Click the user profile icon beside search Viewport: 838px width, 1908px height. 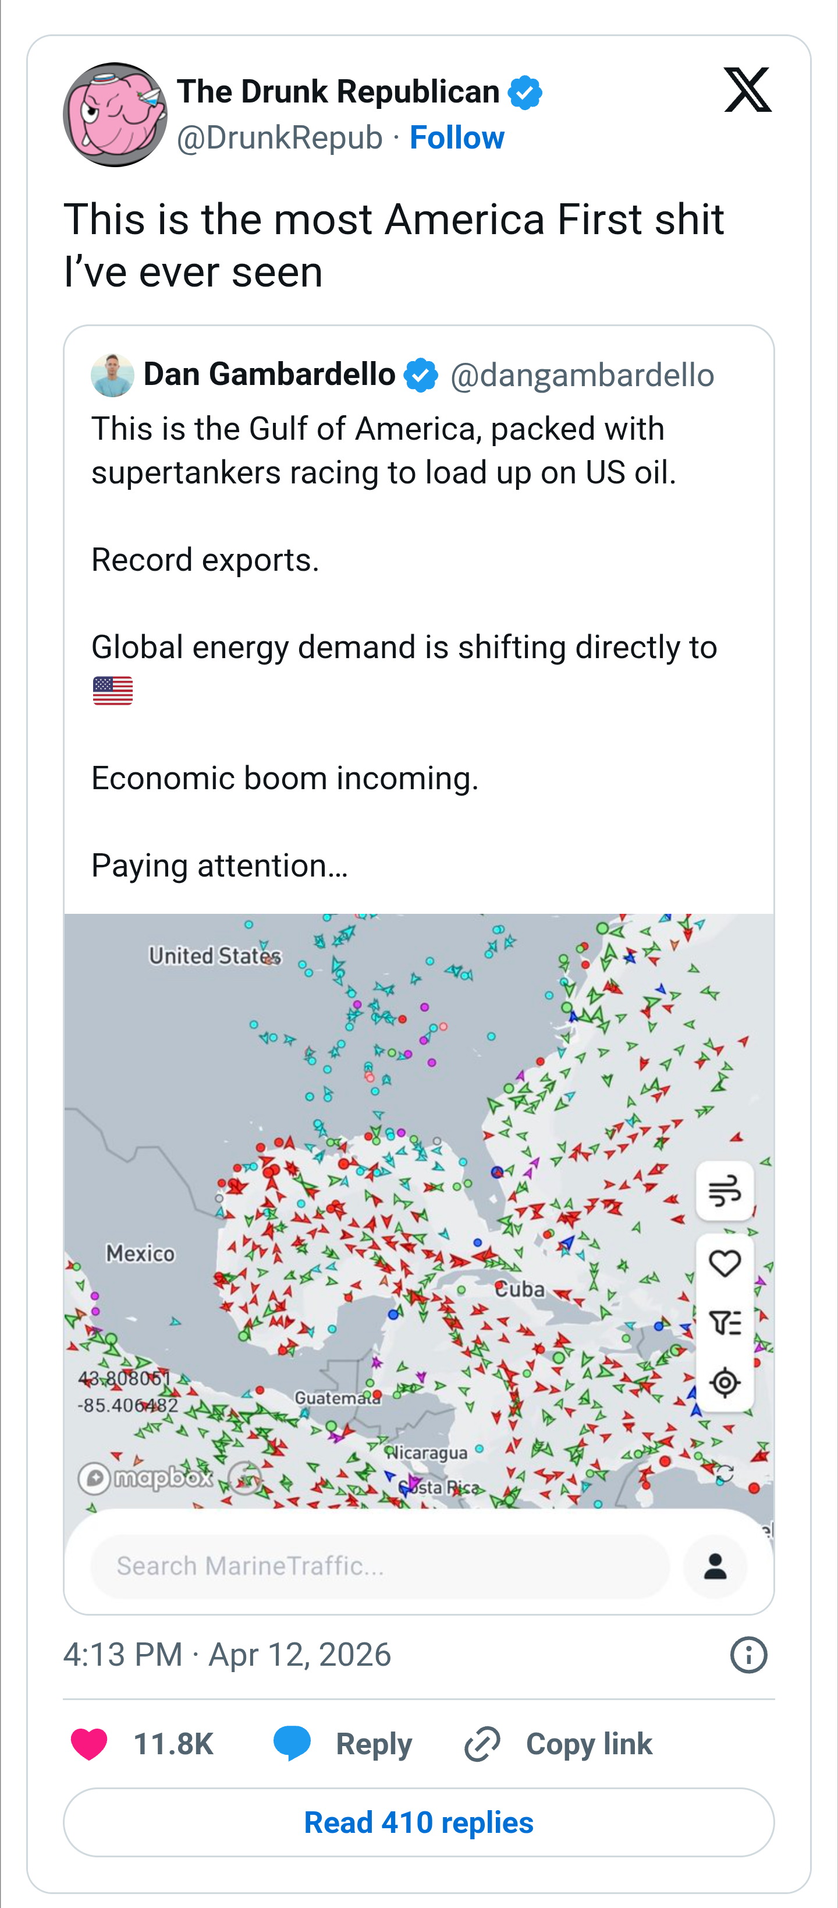[x=715, y=1566]
